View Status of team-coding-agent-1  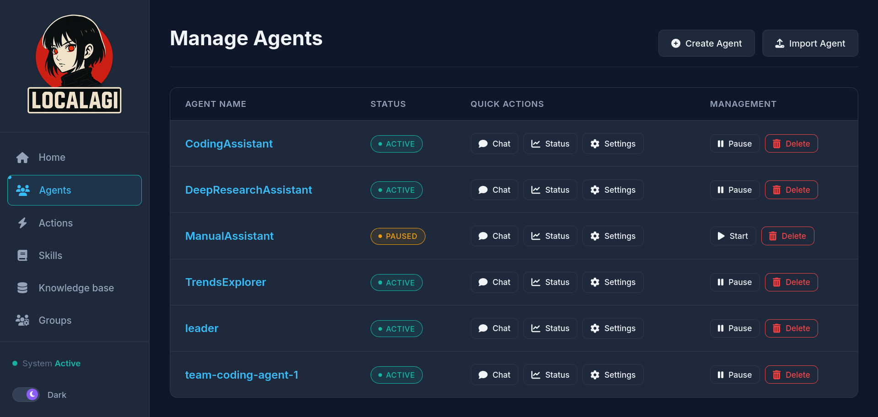[x=550, y=375]
